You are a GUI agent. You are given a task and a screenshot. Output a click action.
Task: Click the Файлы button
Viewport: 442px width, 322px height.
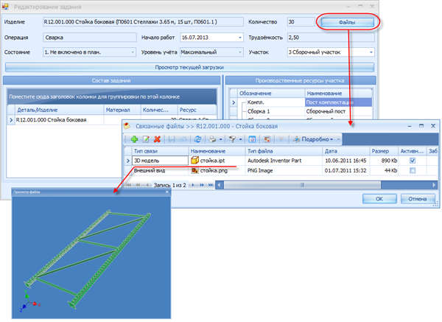[348, 22]
